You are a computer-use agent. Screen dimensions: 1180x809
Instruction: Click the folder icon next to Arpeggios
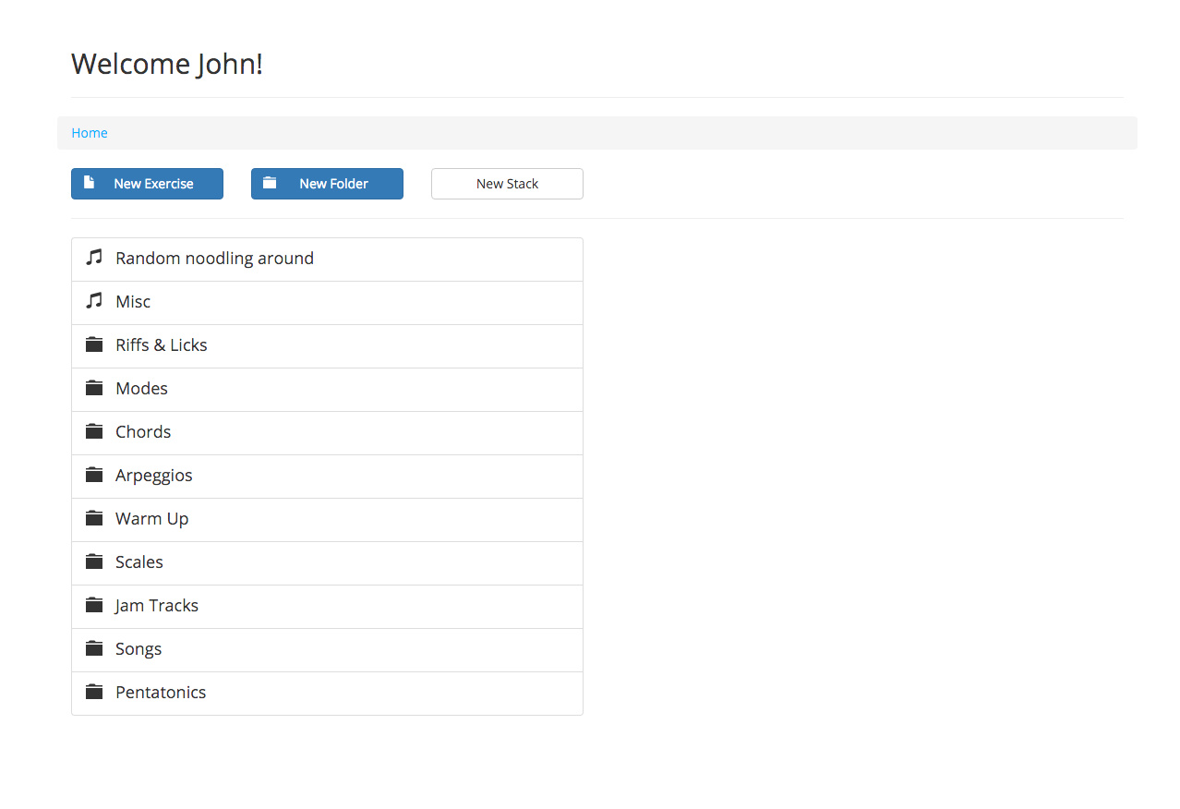coord(93,475)
